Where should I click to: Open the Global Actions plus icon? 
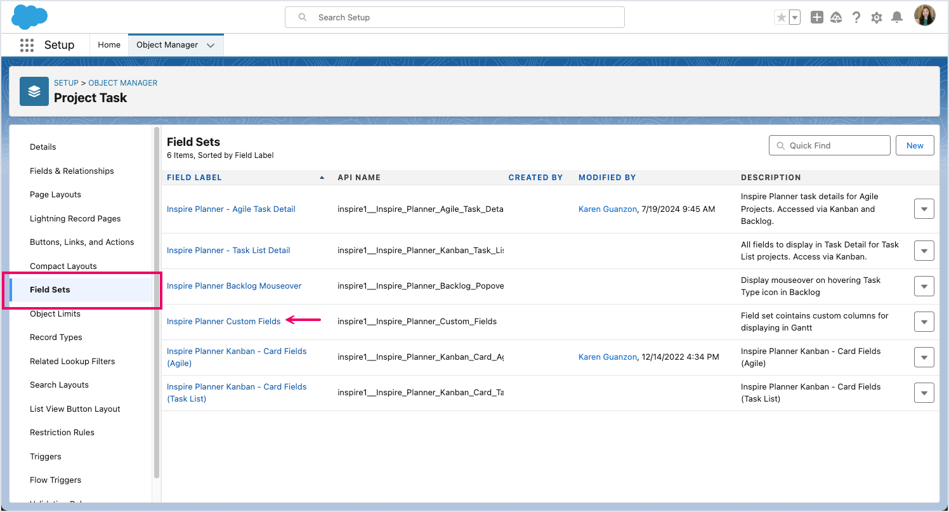tap(817, 18)
